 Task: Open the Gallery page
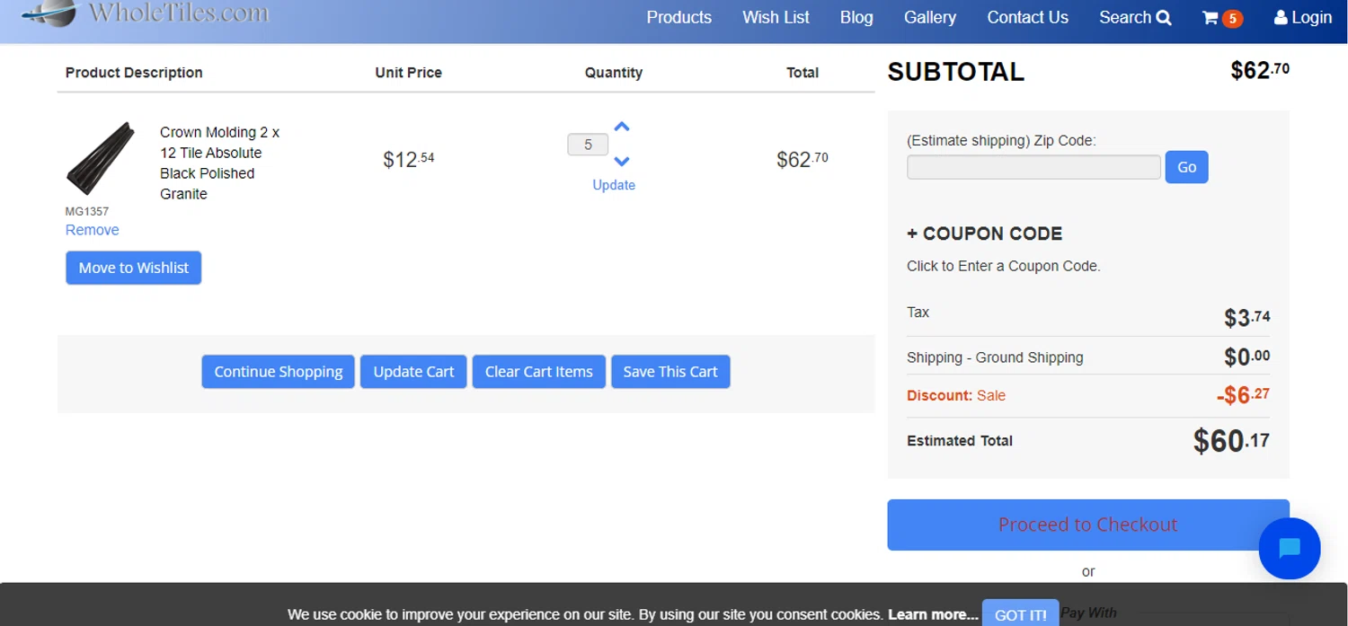pos(930,17)
